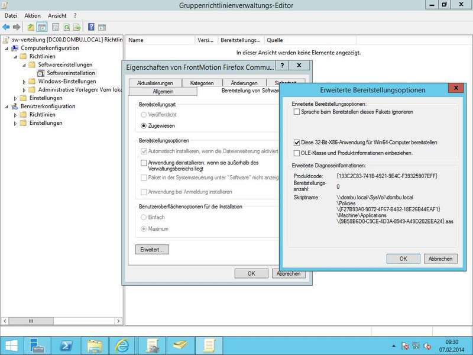The image size is (473, 355).
Task: Open the blue Help toolbar icon
Action: click(x=92, y=27)
